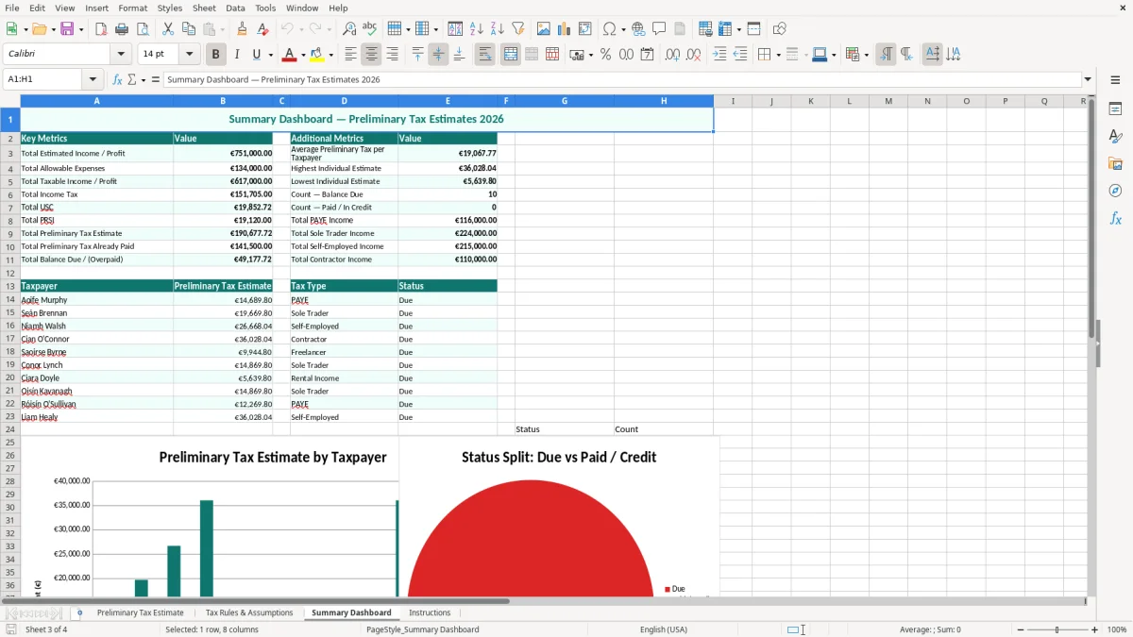The height and width of the screenshot is (637, 1133).
Task: Toggle Center Horizontally alignment
Action: point(371,55)
